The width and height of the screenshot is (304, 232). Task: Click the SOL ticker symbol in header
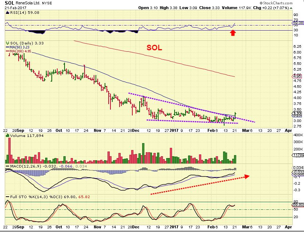pos(9,3)
